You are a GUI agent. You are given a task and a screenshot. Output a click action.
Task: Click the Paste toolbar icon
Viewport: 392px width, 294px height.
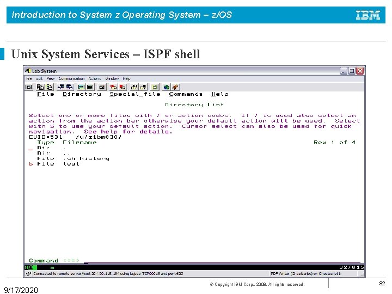(49, 87)
